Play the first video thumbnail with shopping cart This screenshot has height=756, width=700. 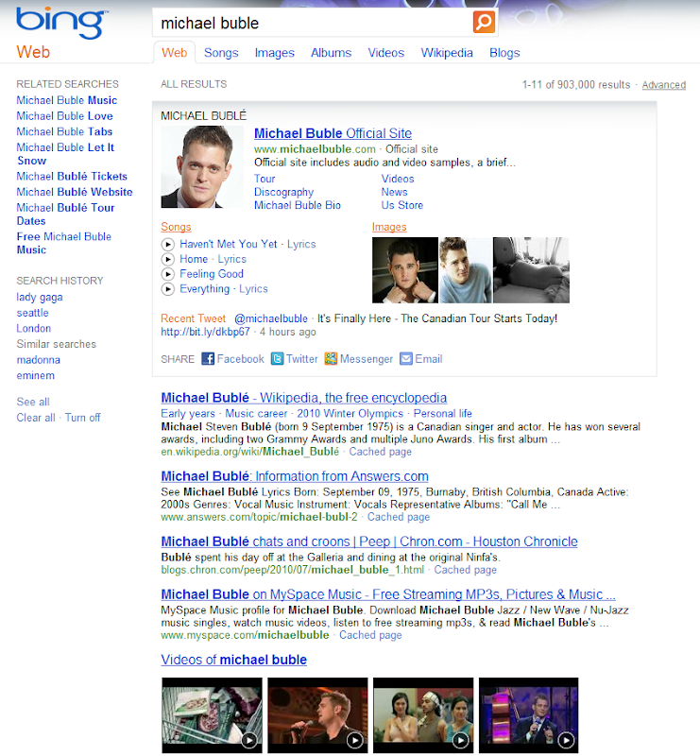[213, 715]
